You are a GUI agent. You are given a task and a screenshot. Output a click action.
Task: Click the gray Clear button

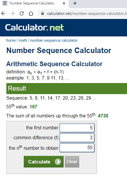(x=72, y=162)
